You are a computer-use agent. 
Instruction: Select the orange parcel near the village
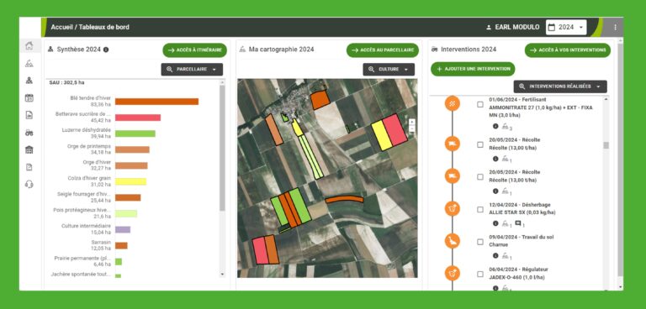(320, 100)
